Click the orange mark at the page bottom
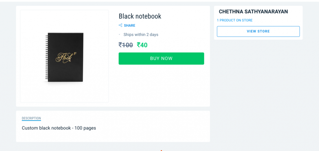This screenshot has height=151, width=319. (161, 150)
